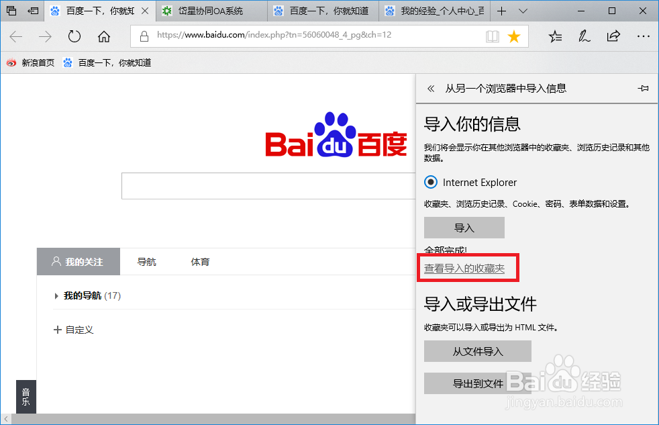This screenshot has width=659, height=425.
Task: Click + 自定义
Action: pyautogui.click(x=74, y=330)
